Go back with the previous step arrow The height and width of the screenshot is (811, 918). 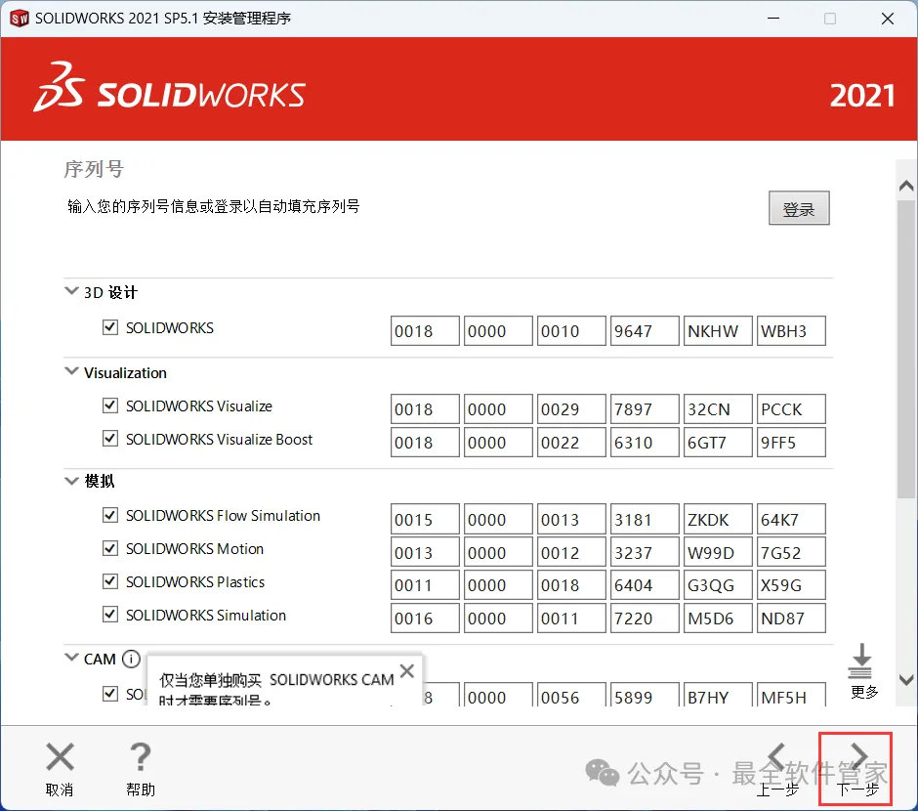777,757
